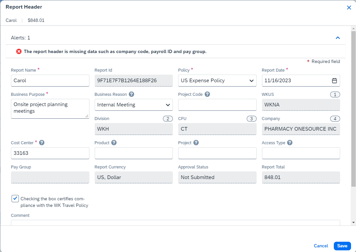Open the Business Reason dropdown
This screenshot has width=356, height=252.
[133, 105]
